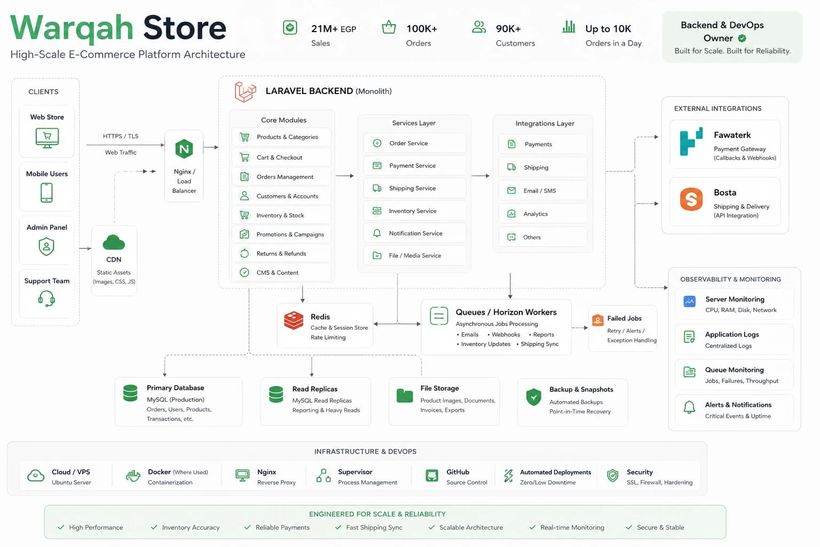The width and height of the screenshot is (820, 547).
Task: Click the Inventory Accuracy checkmark item
Action: click(185, 527)
